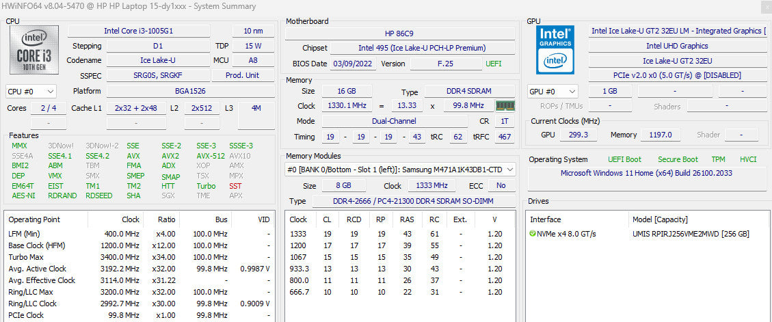Click the AES-NI feature label
The image size is (772, 322).
tap(24, 196)
